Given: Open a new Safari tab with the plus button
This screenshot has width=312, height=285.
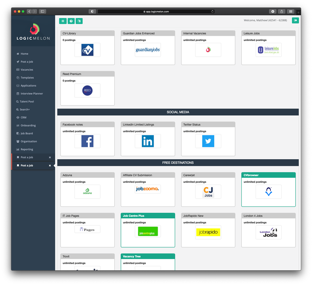Looking at the screenshot, I should point(298,12).
